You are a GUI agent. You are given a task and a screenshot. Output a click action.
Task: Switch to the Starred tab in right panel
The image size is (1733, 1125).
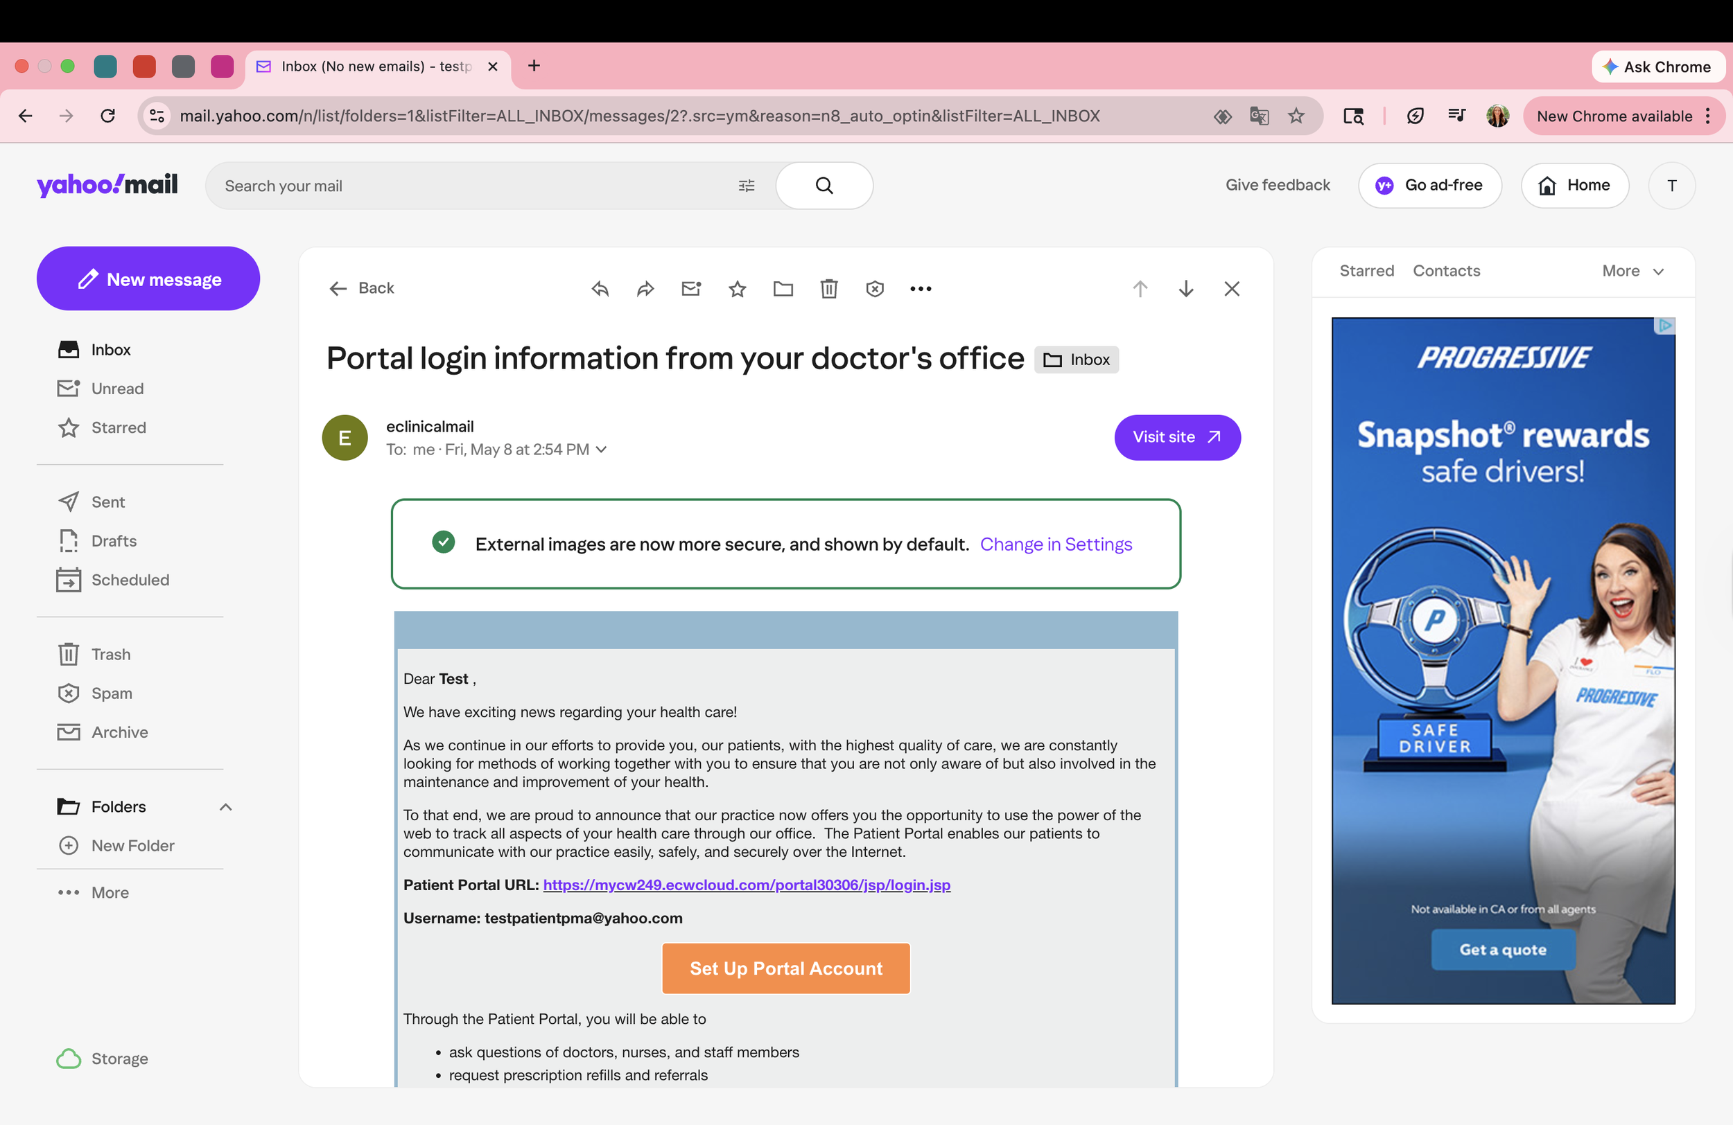(1367, 271)
